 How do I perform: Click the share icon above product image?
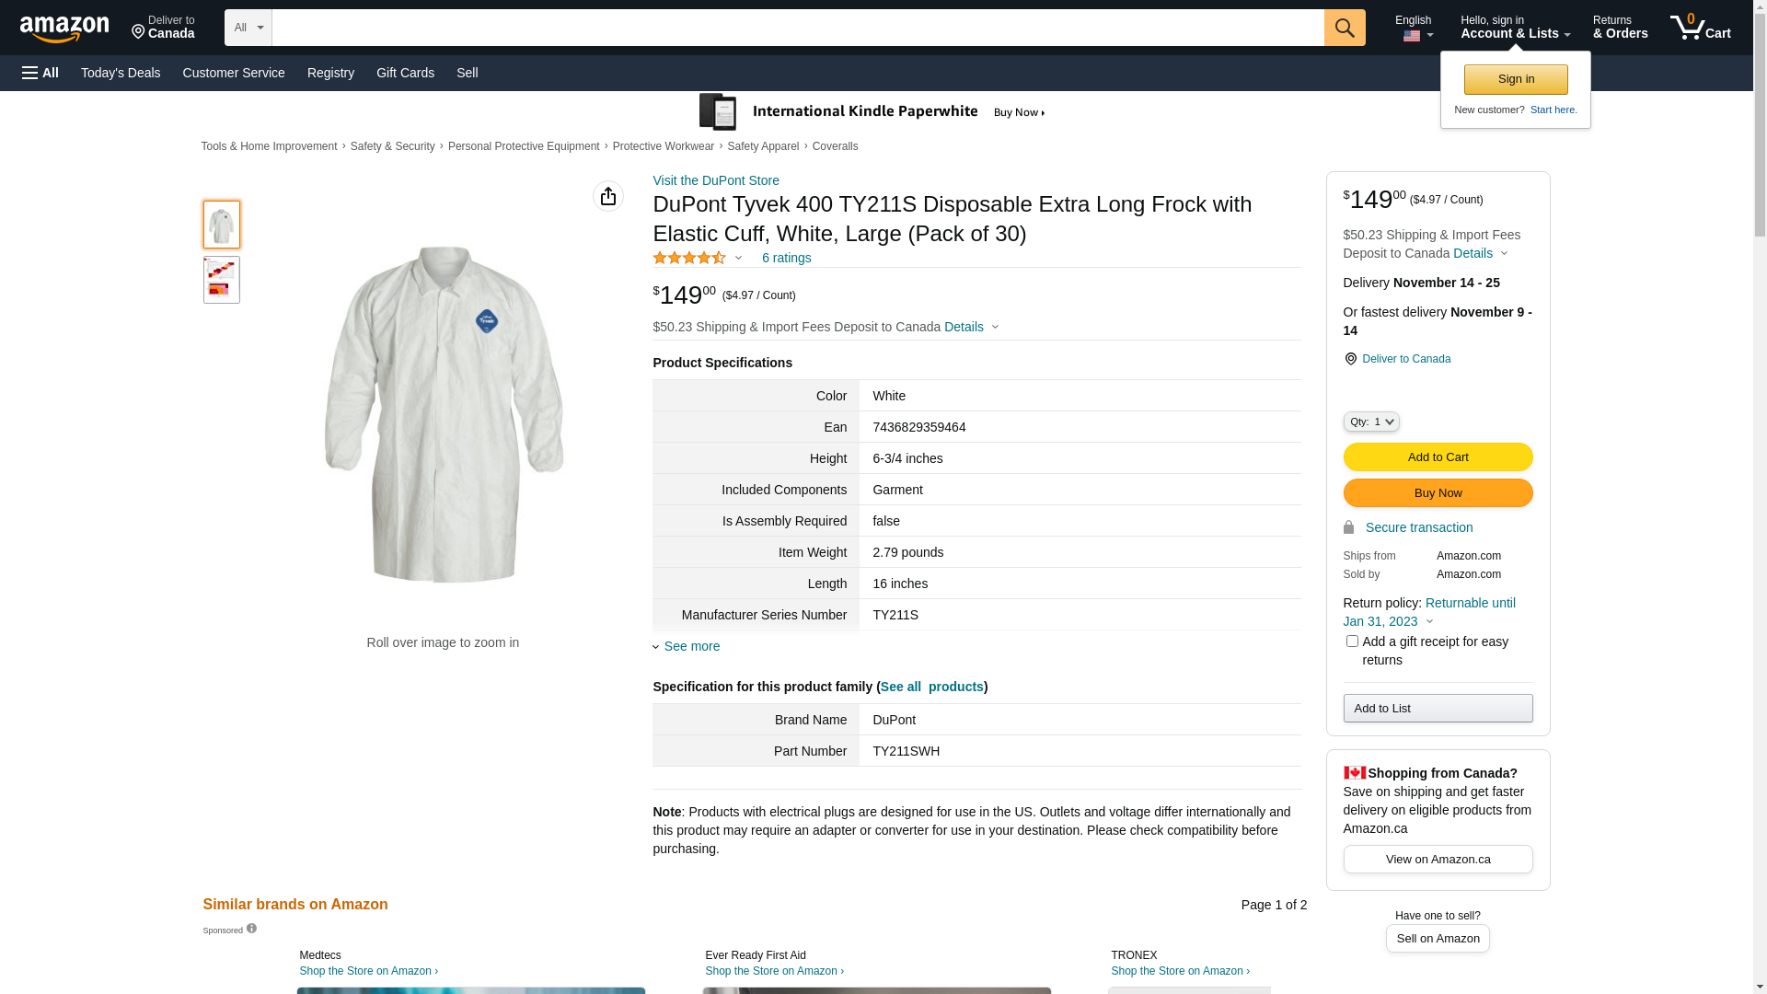click(x=608, y=196)
